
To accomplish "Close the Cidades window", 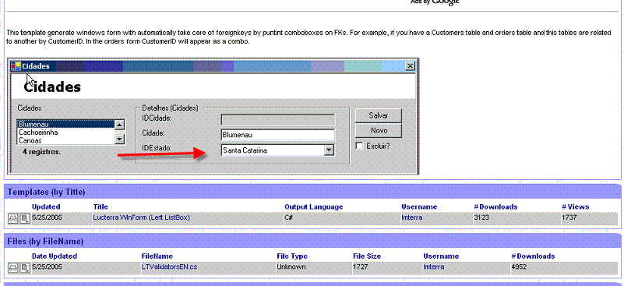I will [x=410, y=66].
